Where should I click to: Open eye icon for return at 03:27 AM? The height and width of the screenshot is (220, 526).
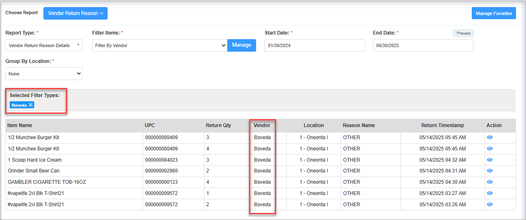(x=490, y=193)
